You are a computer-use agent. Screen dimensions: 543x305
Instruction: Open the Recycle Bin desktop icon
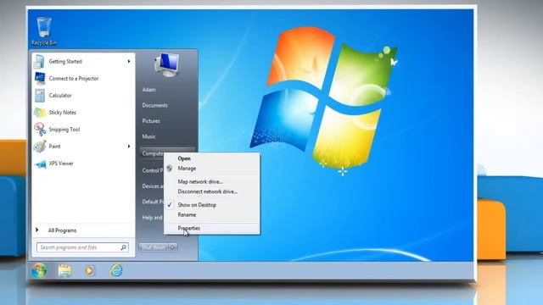[44, 31]
